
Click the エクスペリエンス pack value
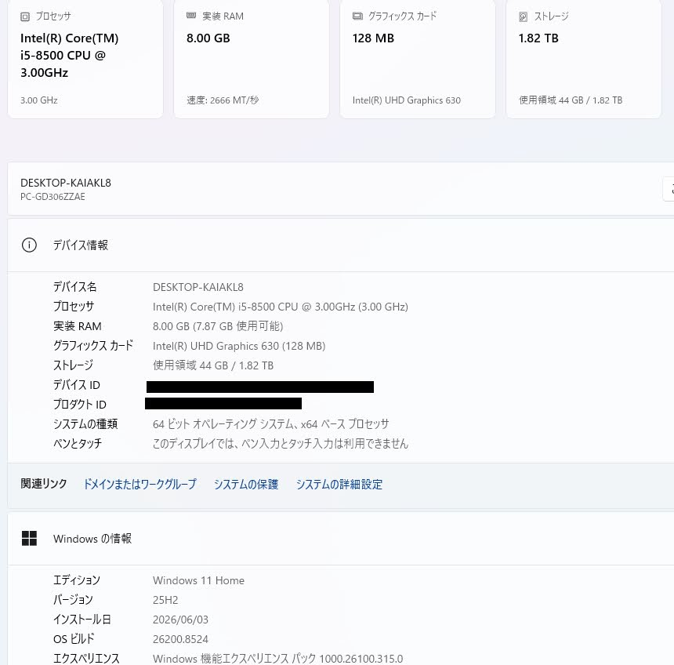coord(277,659)
